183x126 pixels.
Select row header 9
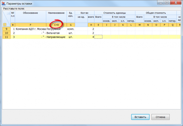6,29
